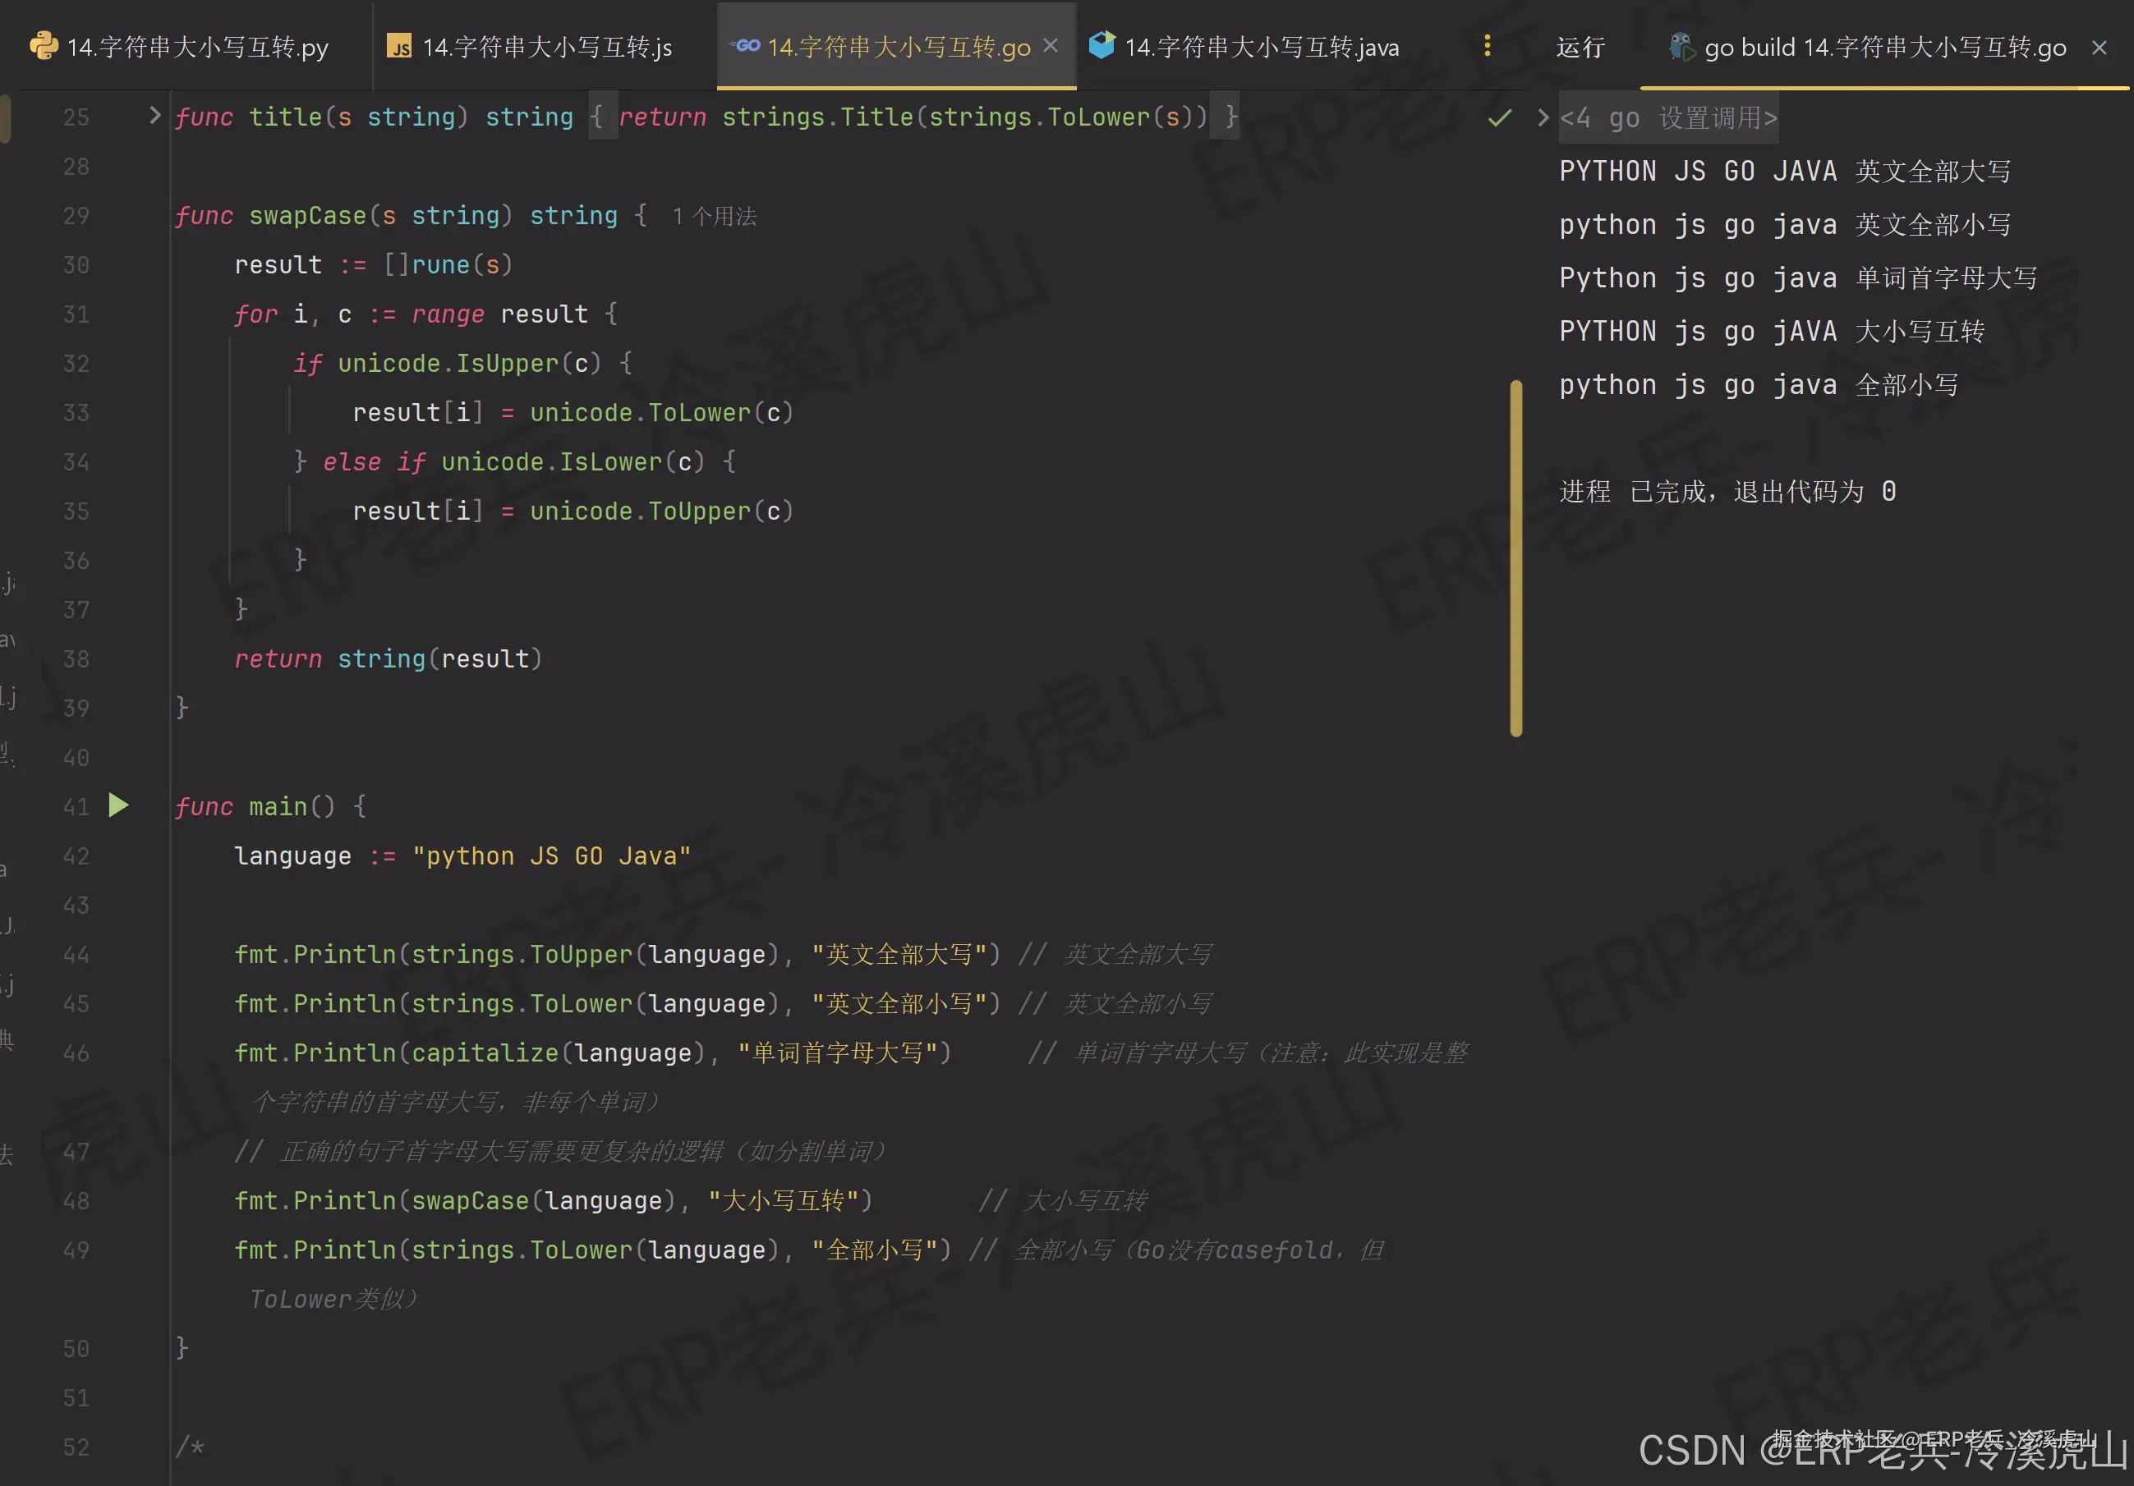Close the 14.字符串大小写互转.go editor tab
The image size is (2134, 1486).
pos(1051,45)
